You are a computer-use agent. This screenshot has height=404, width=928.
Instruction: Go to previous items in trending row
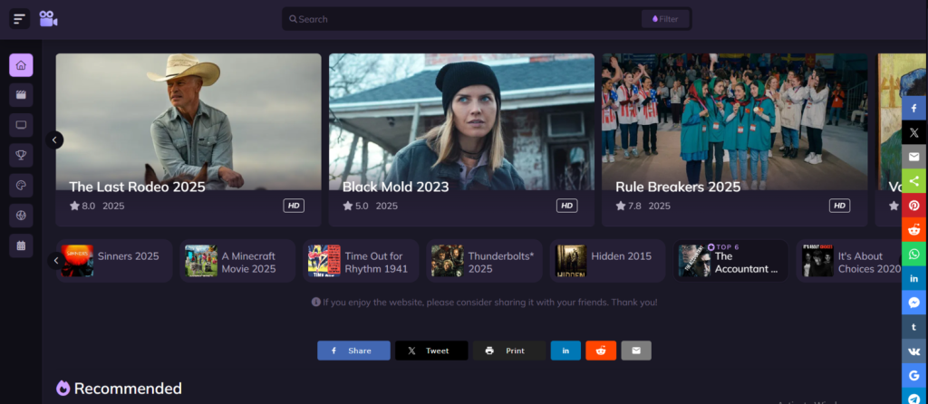(56, 260)
